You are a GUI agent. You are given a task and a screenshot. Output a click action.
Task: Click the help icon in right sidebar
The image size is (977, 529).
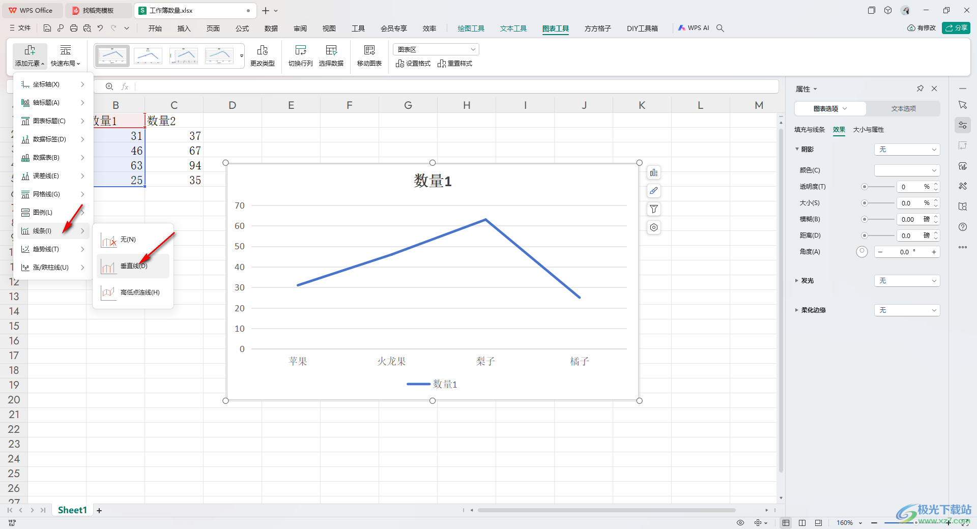pyautogui.click(x=963, y=227)
